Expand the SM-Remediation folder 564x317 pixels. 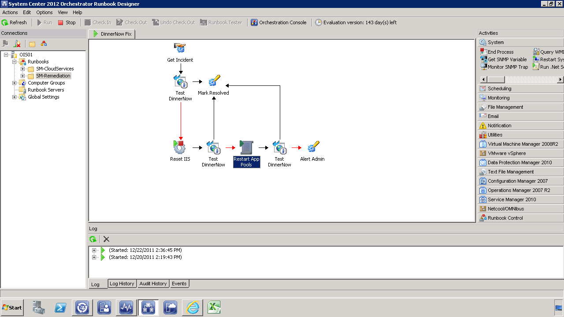tap(22, 76)
